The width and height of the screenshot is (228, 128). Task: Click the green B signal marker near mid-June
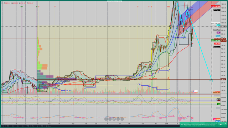(x=21, y=6)
